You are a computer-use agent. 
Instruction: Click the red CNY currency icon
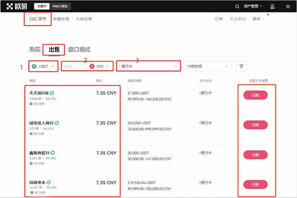pos(92,66)
